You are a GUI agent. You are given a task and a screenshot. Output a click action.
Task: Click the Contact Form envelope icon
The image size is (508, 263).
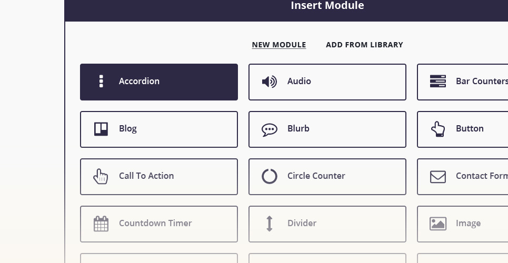coord(437,176)
